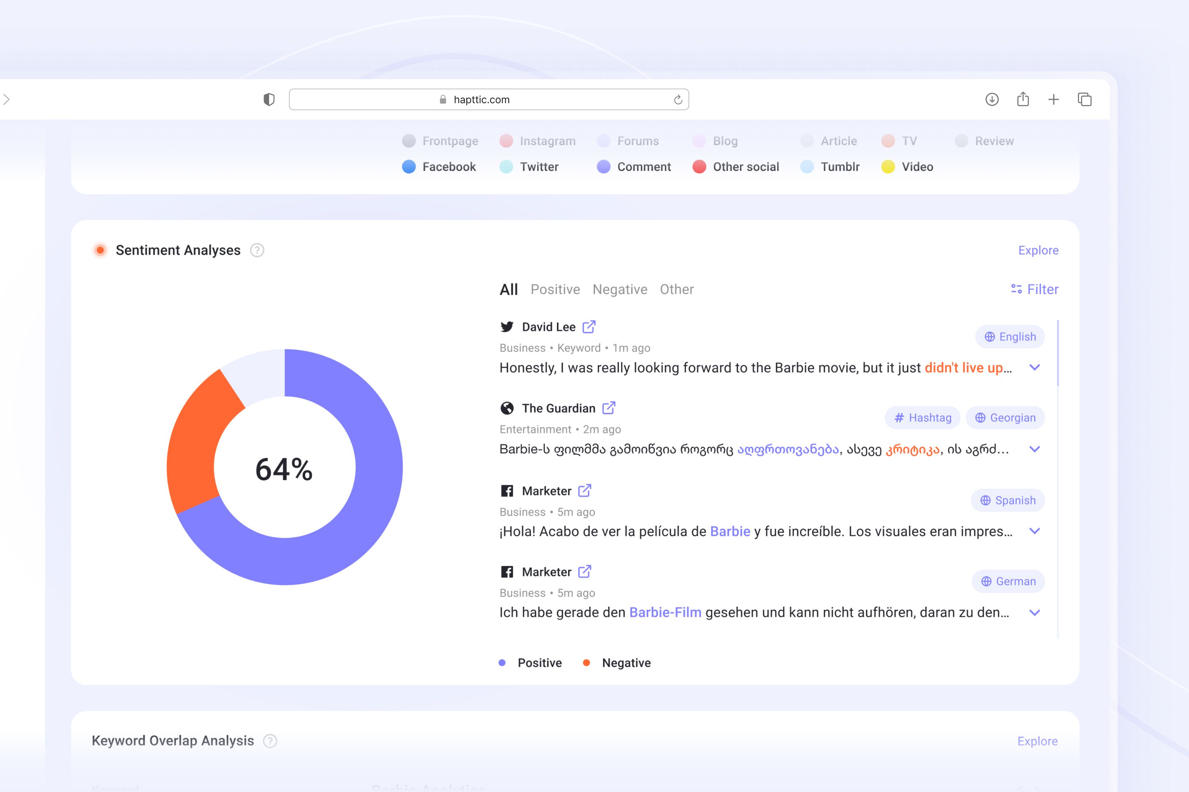
Task: Toggle Instagram source in legend
Action: point(537,141)
